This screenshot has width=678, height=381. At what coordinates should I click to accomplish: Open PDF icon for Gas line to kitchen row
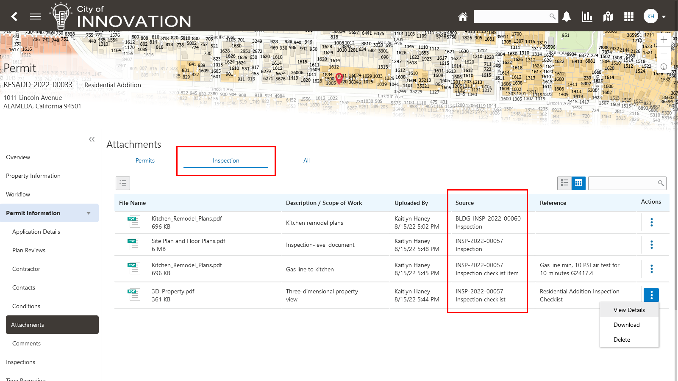134,268
